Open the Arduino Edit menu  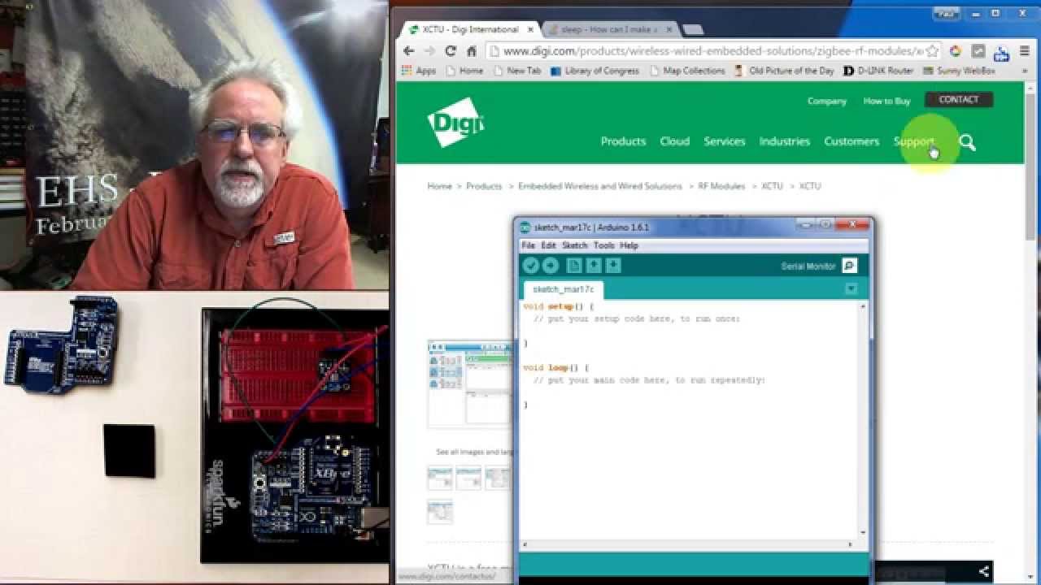[548, 245]
